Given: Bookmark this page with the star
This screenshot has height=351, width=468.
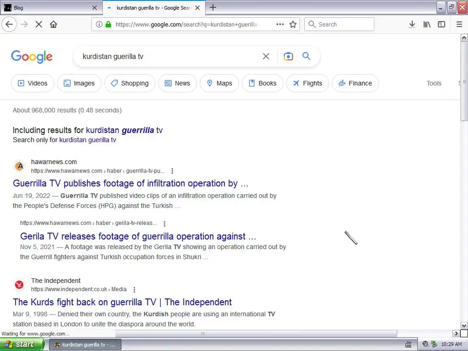Looking at the screenshot, I should point(293,24).
